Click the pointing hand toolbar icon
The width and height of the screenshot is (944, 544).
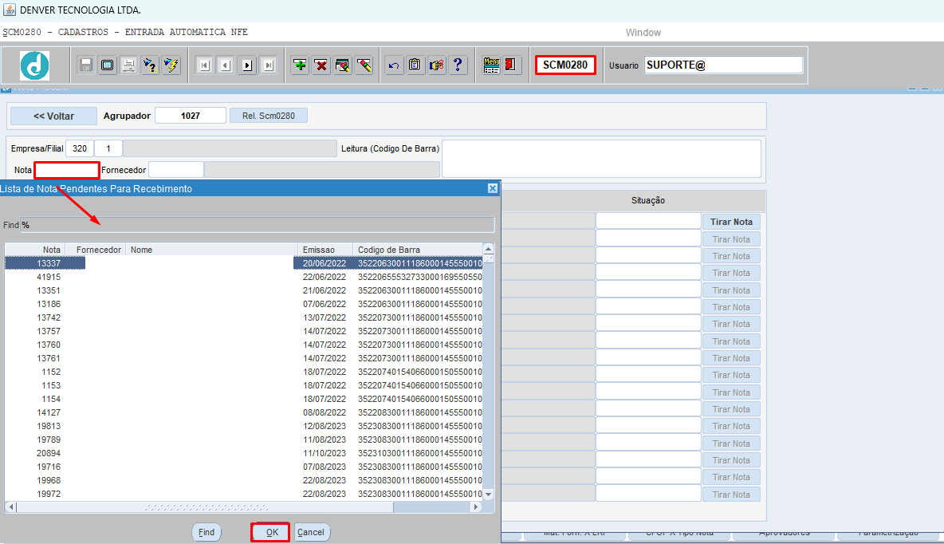coord(436,65)
